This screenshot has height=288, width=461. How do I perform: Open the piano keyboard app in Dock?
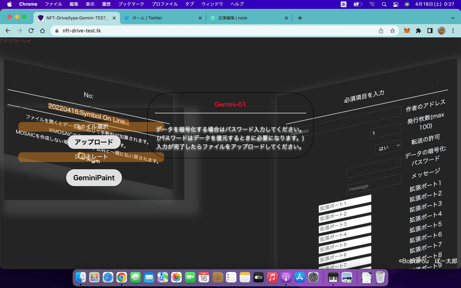[x=333, y=277]
